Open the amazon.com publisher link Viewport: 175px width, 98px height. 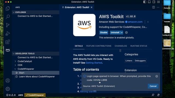coord(135,22)
